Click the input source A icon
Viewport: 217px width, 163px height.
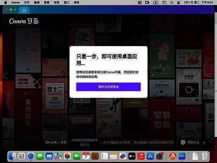156,3
